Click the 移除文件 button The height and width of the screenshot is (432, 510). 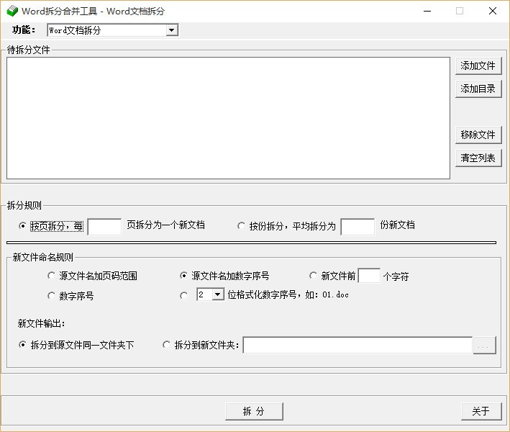(x=478, y=135)
